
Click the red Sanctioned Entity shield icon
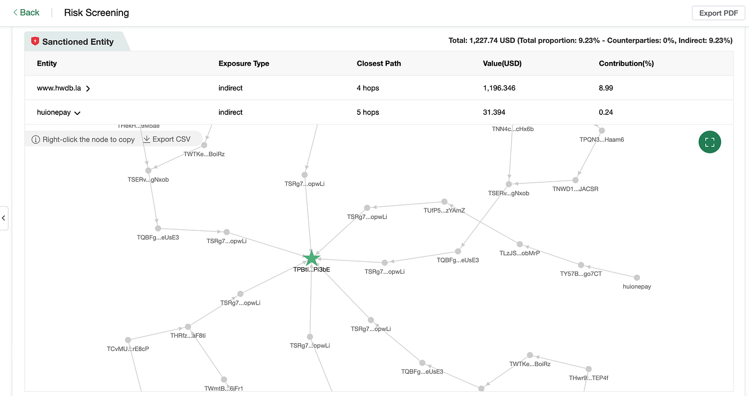pos(35,41)
